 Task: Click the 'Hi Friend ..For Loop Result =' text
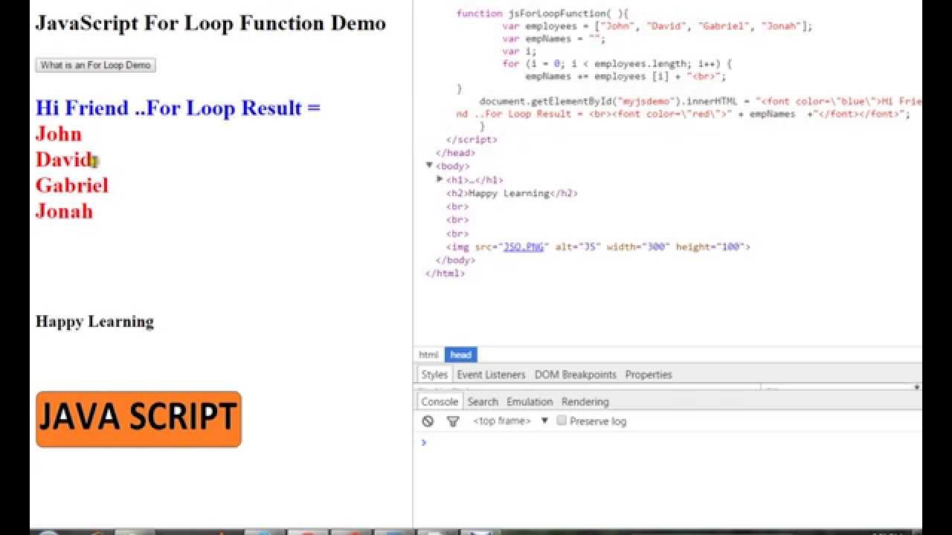[x=178, y=108]
